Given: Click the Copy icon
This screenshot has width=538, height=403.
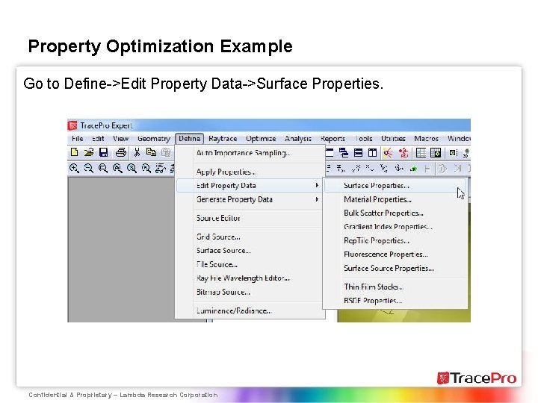Looking at the screenshot, I should [x=151, y=152].
